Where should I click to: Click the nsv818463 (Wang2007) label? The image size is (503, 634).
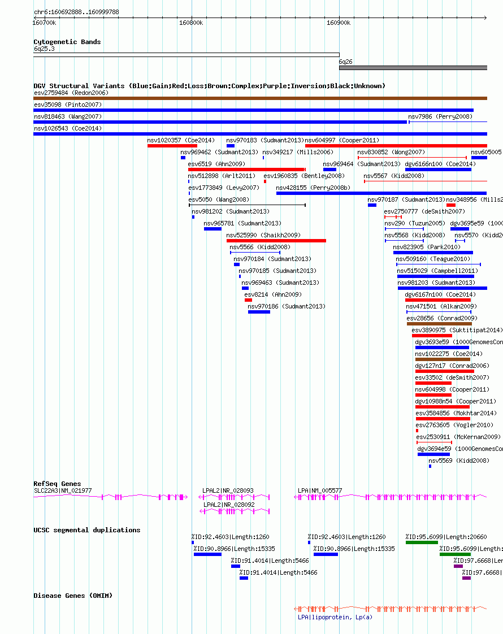pyautogui.click(x=68, y=116)
